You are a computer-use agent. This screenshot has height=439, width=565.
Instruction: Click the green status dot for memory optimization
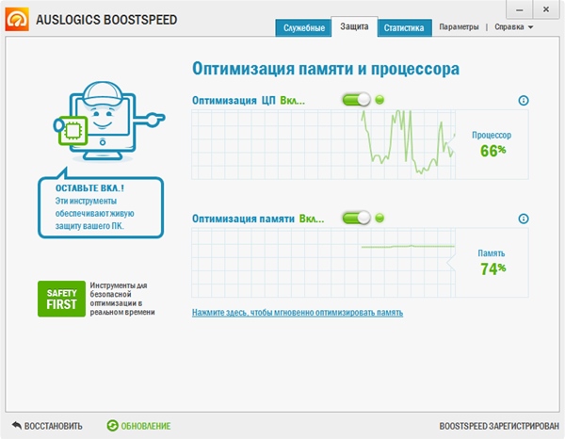379,218
